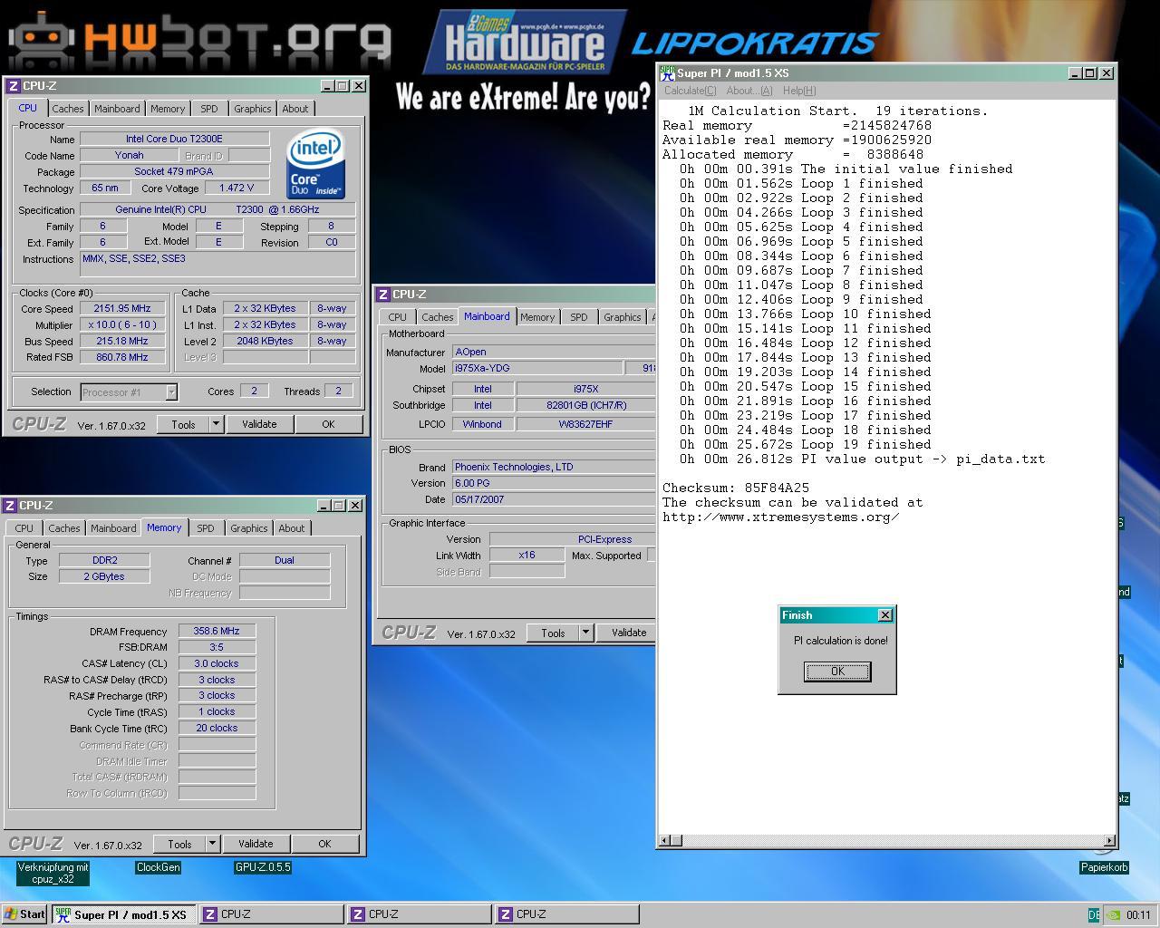Open CPU tab in Memory CPU-Z window
The width and height of the screenshot is (1160, 928).
[x=24, y=528]
